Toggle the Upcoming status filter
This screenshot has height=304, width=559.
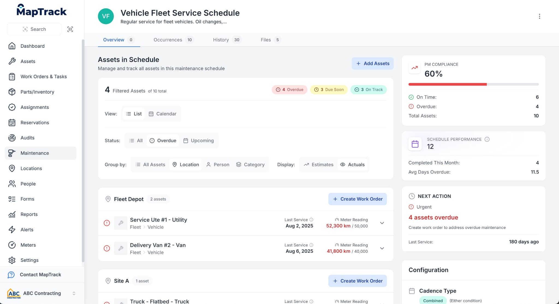[x=199, y=140]
